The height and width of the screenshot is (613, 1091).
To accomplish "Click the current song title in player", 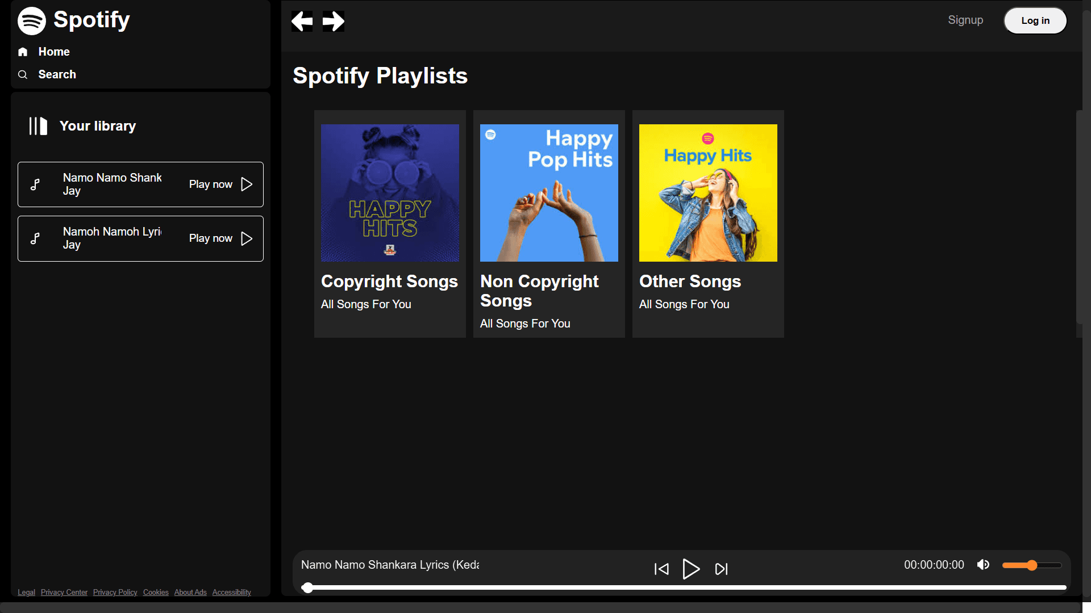I will click(x=390, y=565).
